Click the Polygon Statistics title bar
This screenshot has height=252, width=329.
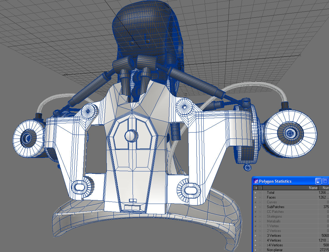[287, 181]
